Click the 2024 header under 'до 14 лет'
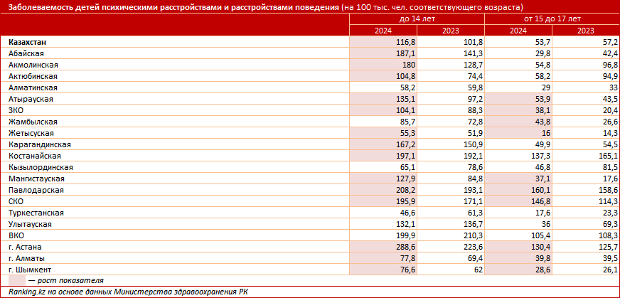 coord(383,30)
